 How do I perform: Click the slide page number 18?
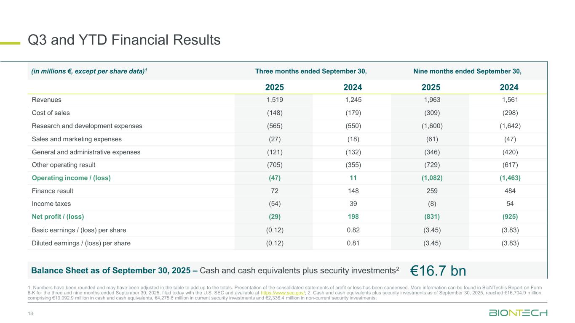click(30, 313)
